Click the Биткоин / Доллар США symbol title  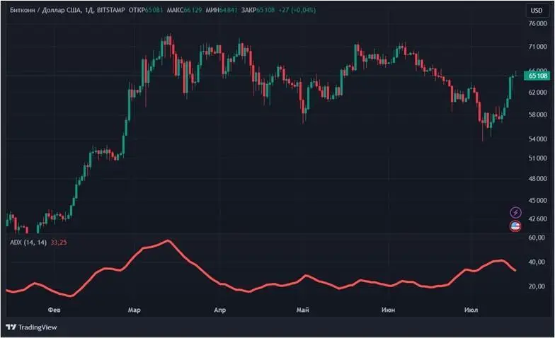click(x=45, y=10)
